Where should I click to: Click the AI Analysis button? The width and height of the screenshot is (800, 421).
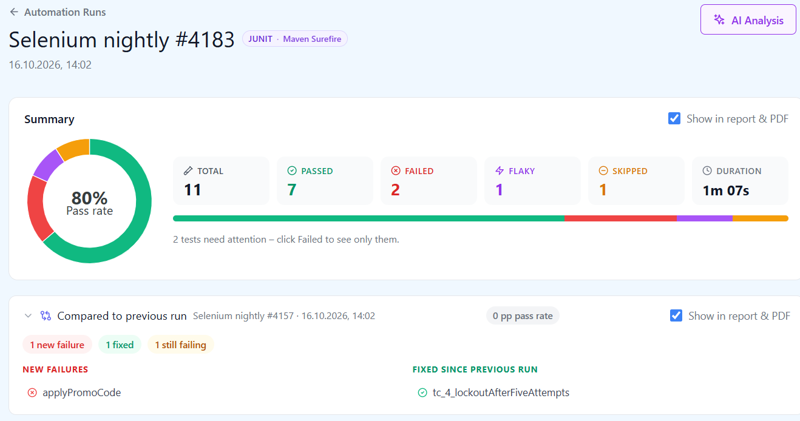tap(748, 20)
